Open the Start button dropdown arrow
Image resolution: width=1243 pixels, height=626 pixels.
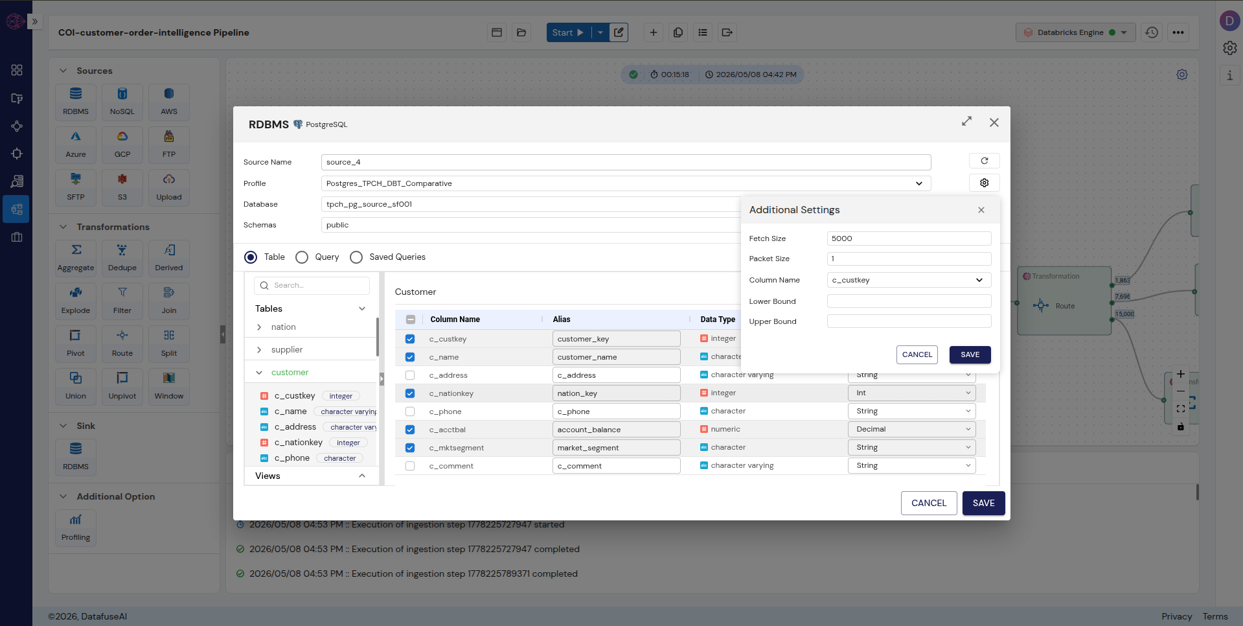coord(600,32)
